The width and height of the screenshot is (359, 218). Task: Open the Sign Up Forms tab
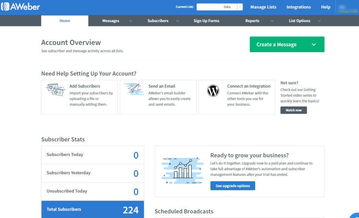(x=206, y=21)
